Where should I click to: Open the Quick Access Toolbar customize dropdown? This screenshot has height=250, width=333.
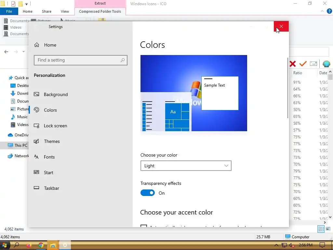tap(26, 4)
